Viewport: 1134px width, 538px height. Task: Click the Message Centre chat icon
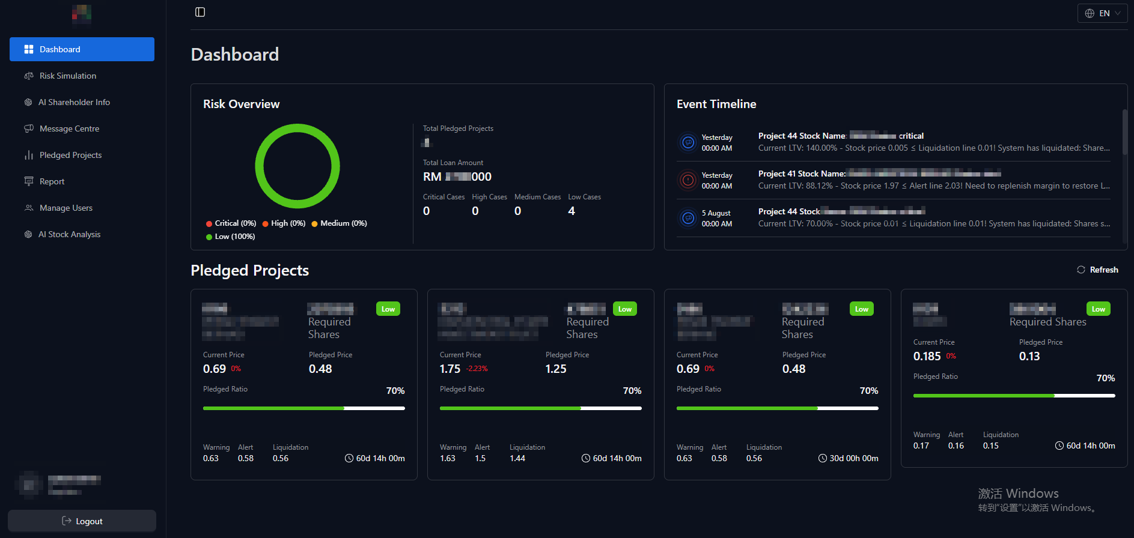[28, 128]
